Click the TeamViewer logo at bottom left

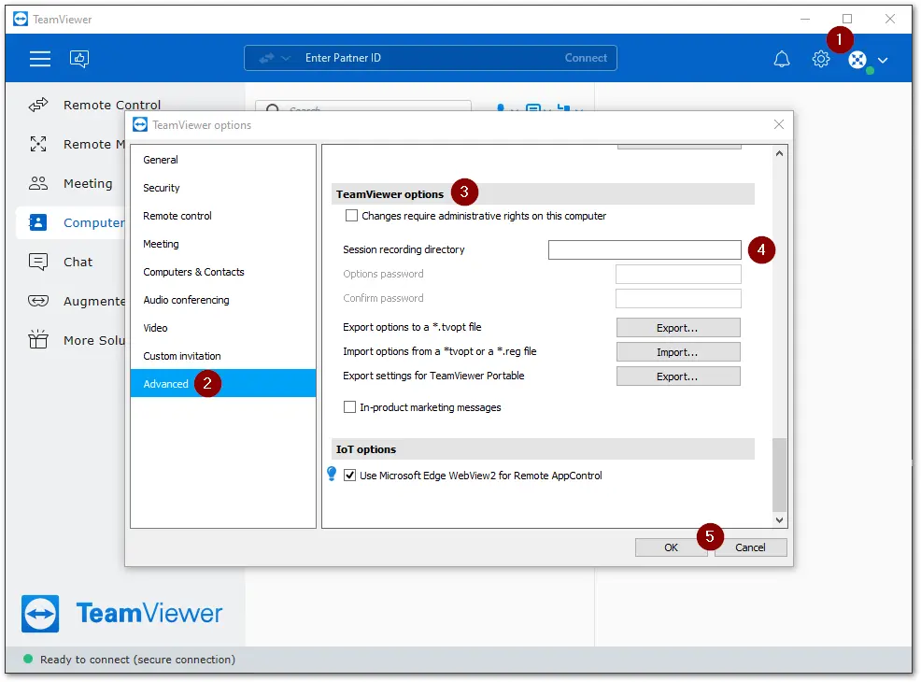(122, 613)
